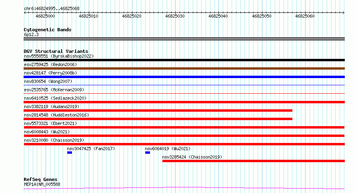Select the red bar under nsv2814548
The width and height of the screenshot is (356, 193).
158,119
